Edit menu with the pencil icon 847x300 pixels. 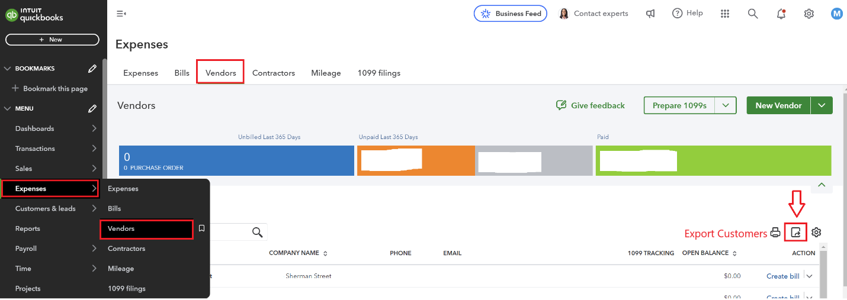tap(92, 108)
